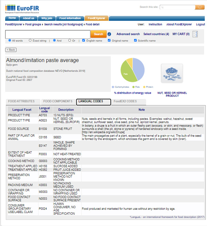Click the food search text field
Screen dimensions: 207x226
click(x=48, y=34)
